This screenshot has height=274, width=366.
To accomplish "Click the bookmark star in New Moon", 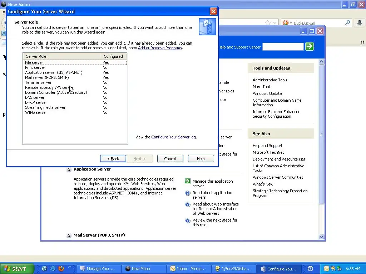I will click(x=268, y=22).
